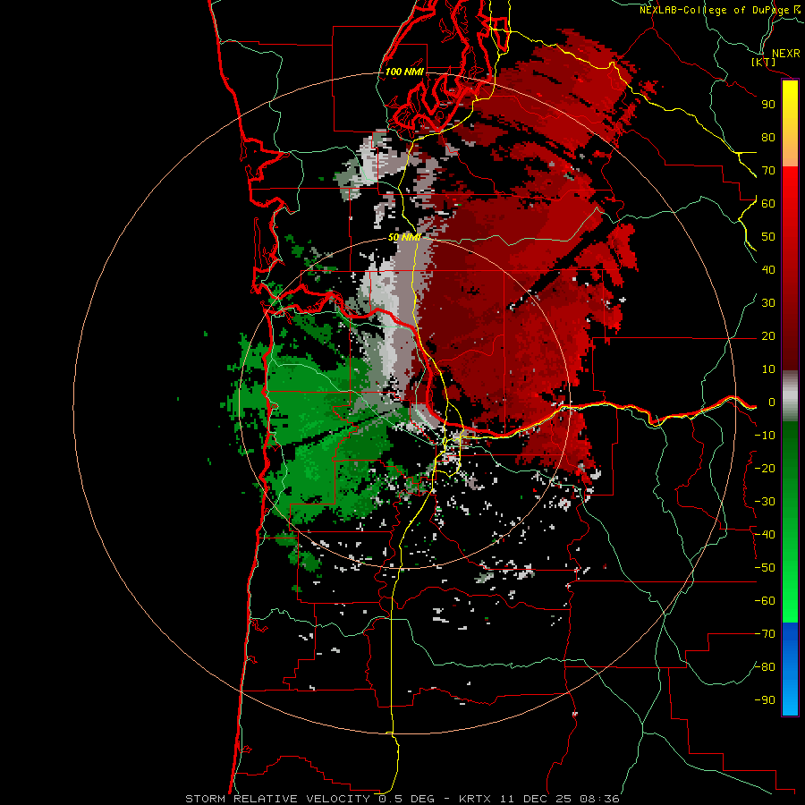Image resolution: width=805 pixels, height=805 pixels.
Task: Click the 0 value on velocity scale
Action: point(771,402)
